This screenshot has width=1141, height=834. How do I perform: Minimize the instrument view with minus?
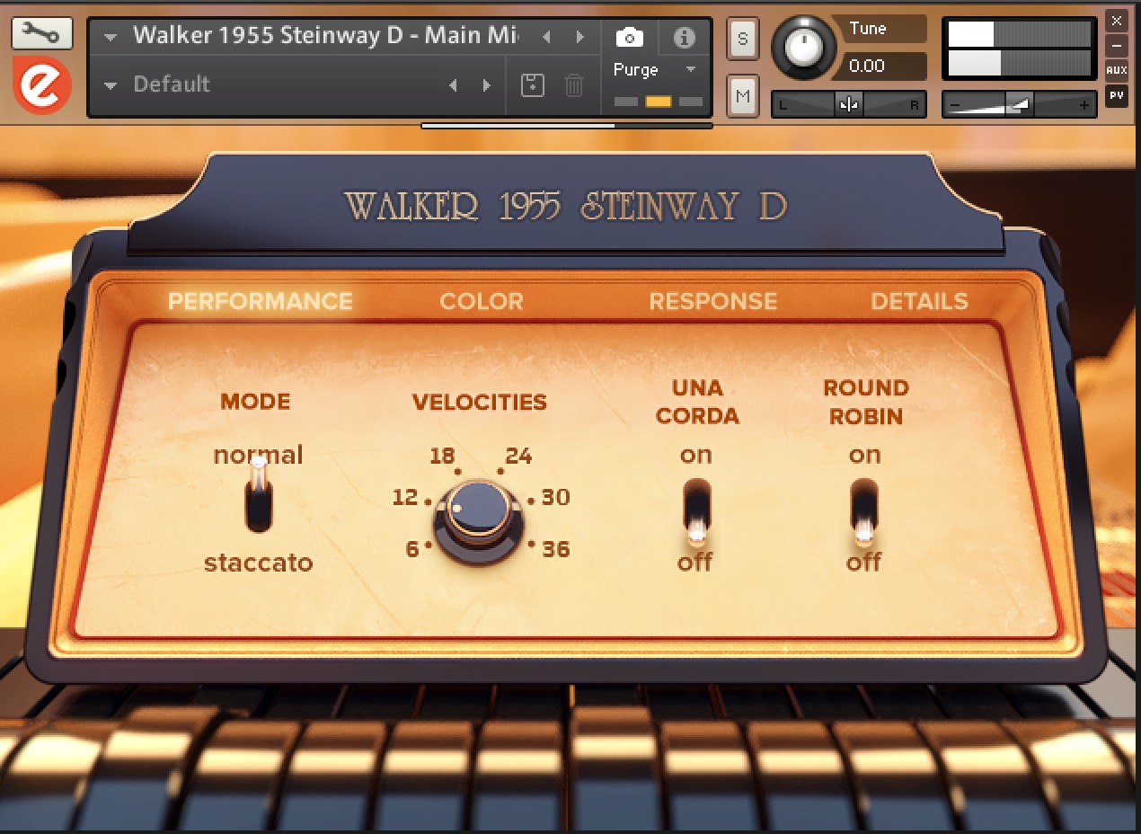tap(1117, 45)
